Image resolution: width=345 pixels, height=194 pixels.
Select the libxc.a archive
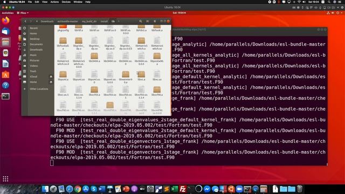(x=141, y=76)
